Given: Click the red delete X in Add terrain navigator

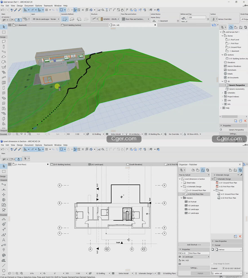Looking at the screenshot, I should point(245,121).
